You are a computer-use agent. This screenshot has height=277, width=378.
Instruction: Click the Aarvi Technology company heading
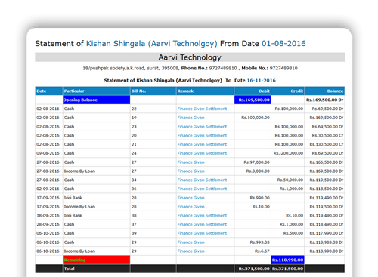[190, 57]
